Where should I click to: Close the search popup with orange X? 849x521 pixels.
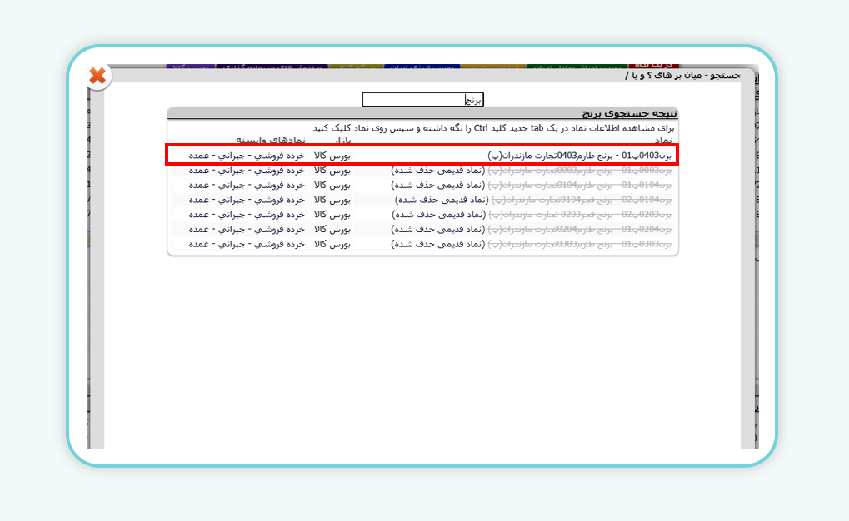point(98,77)
